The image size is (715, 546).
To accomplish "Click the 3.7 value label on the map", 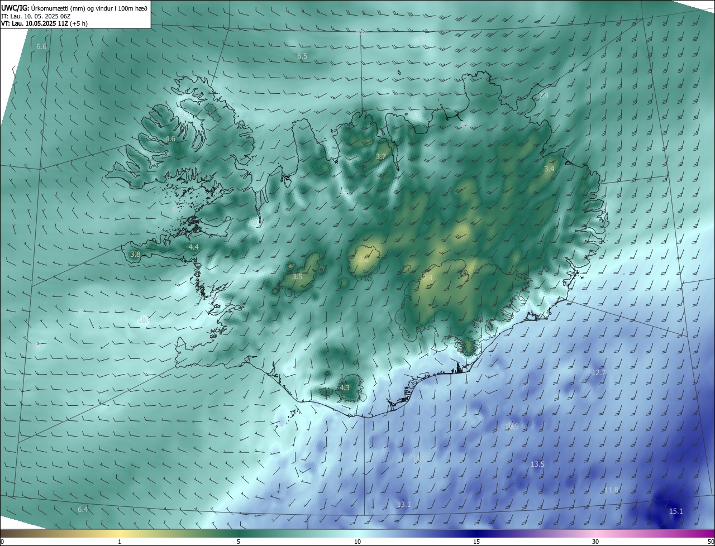I will [x=381, y=157].
